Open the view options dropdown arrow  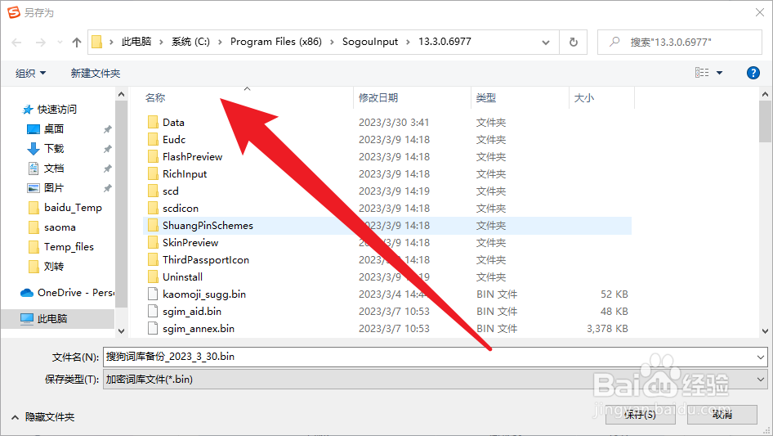[x=719, y=73]
